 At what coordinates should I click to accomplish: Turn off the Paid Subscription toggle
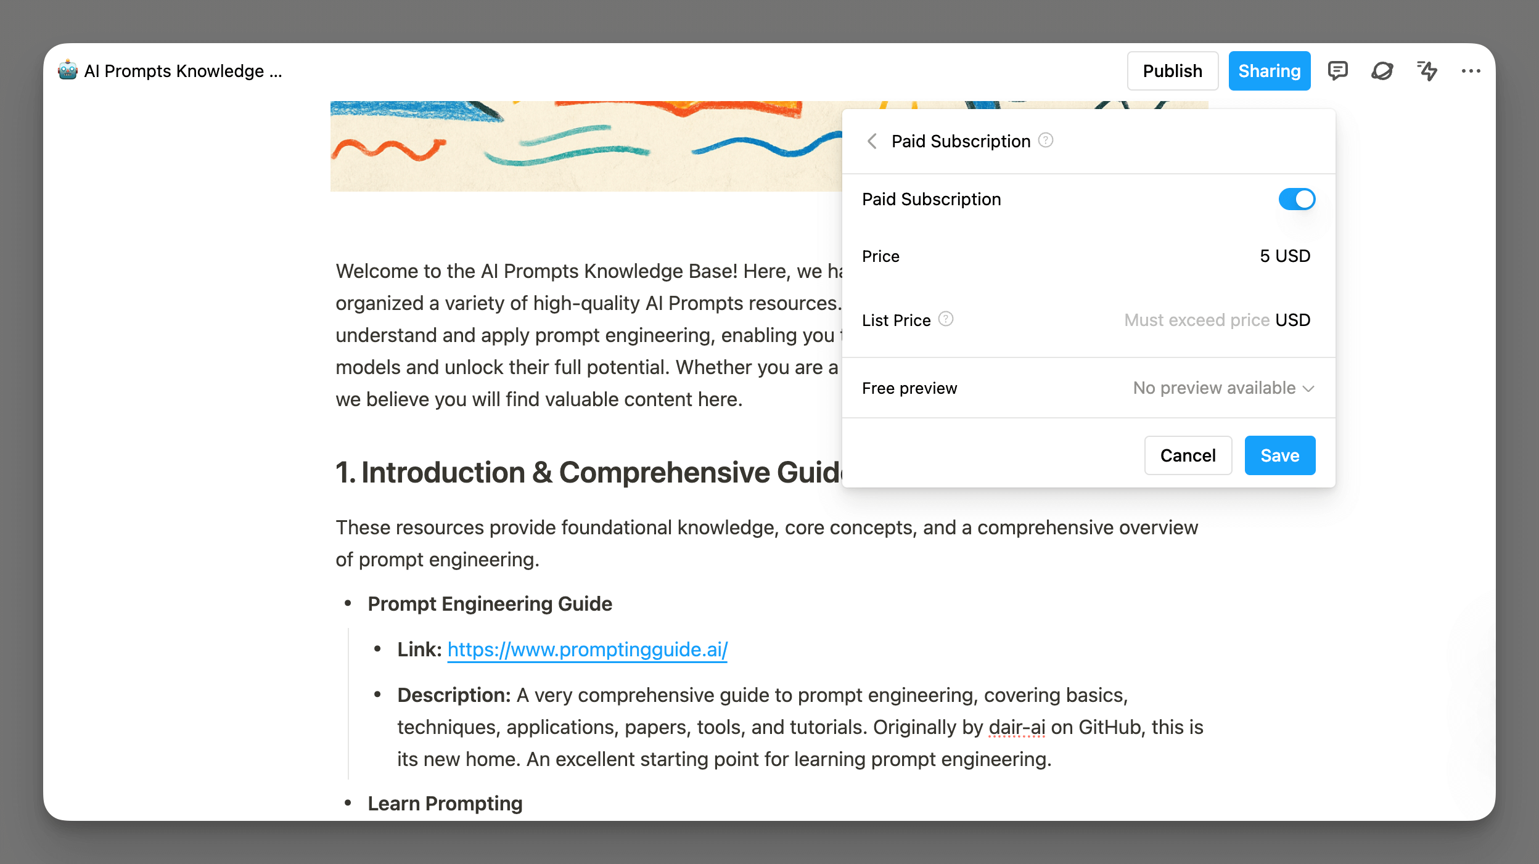tap(1297, 199)
